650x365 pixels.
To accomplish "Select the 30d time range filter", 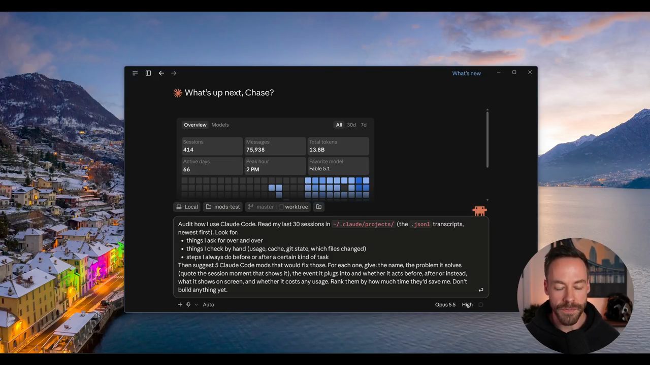I will click(351, 125).
